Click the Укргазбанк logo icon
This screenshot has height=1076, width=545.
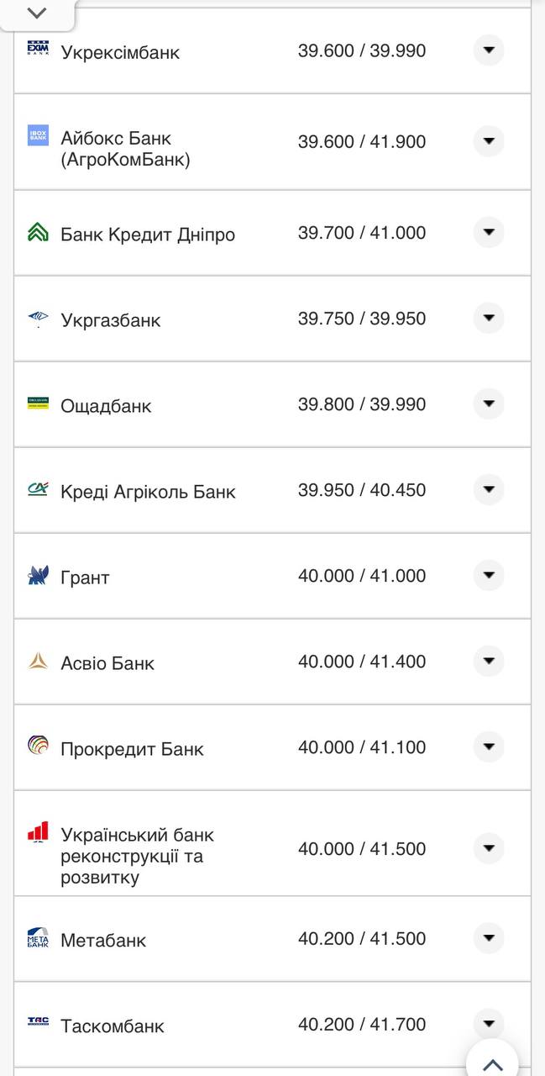click(38, 319)
